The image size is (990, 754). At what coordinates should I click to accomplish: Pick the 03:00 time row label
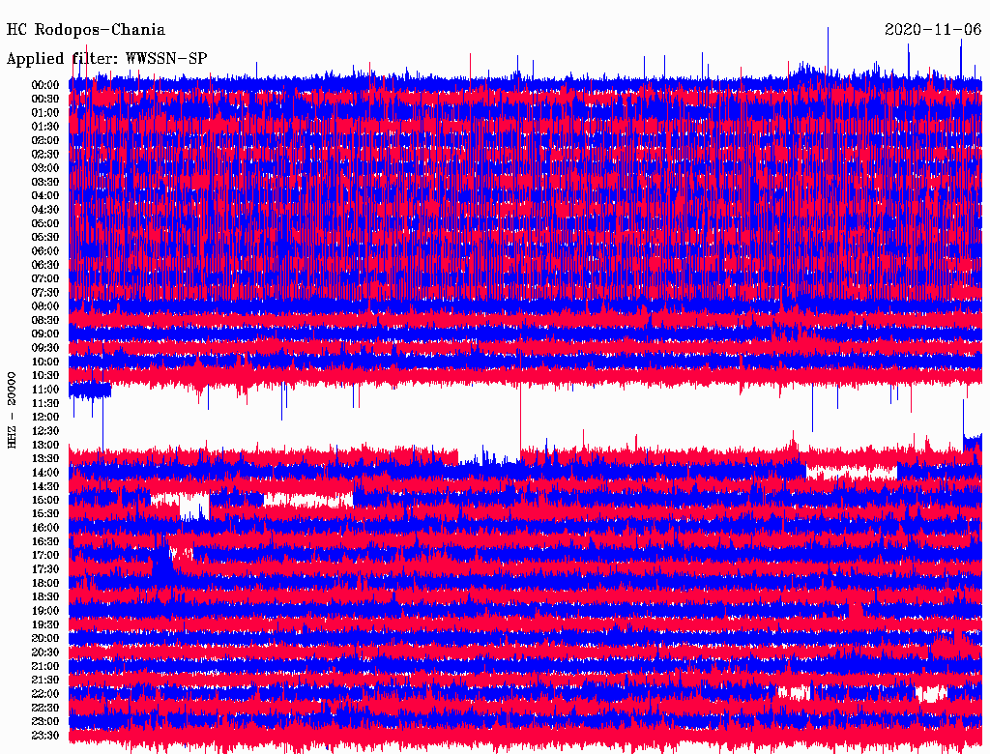pos(45,168)
